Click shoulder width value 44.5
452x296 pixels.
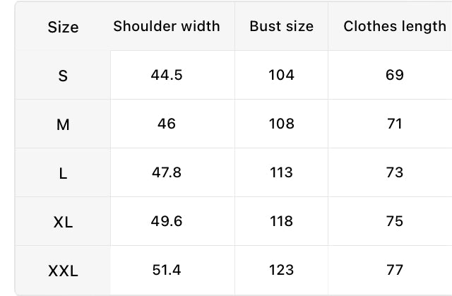167,75
